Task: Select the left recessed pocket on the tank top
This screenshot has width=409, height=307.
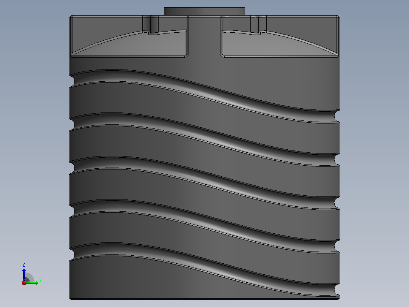Action: pos(130,36)
